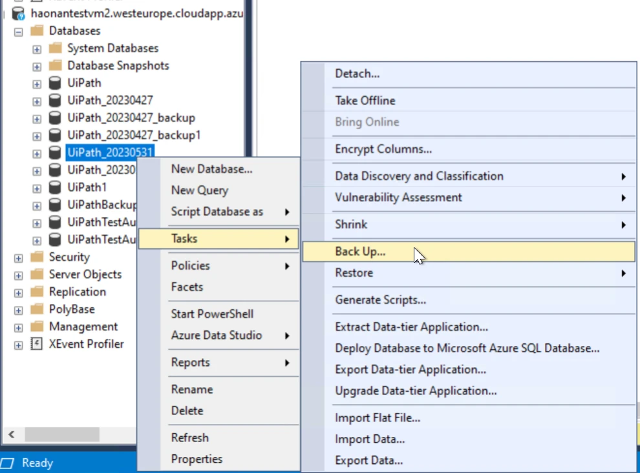Select the Replication tree item
The image size is (640, 473).
point(78,292)
